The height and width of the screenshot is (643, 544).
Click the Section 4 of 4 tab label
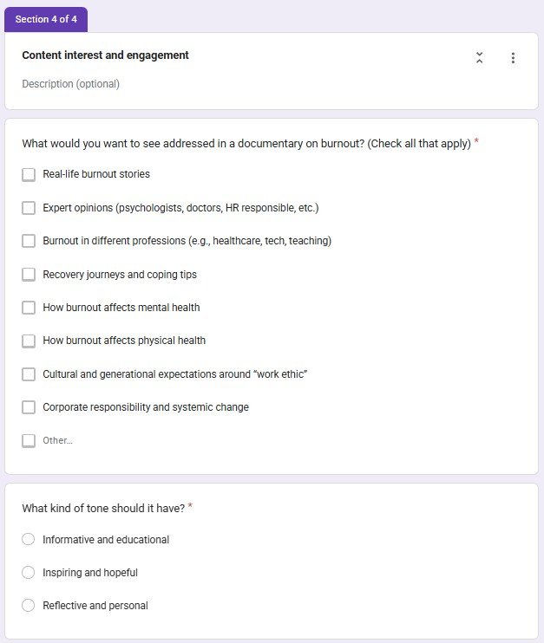[46, 19]
